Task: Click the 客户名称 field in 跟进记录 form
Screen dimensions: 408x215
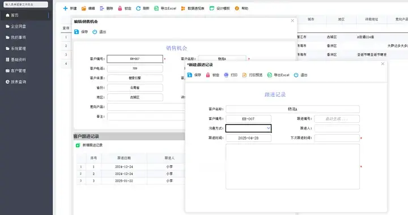Action: coord(293,109)
